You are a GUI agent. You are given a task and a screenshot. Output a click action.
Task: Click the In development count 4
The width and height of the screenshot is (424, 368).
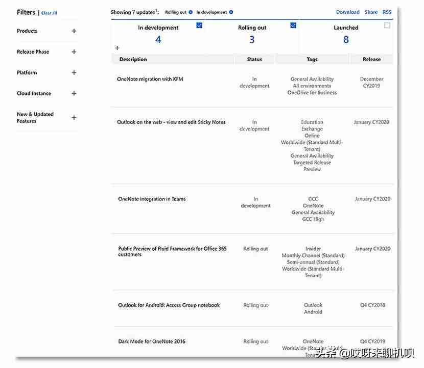click(158, 40)
